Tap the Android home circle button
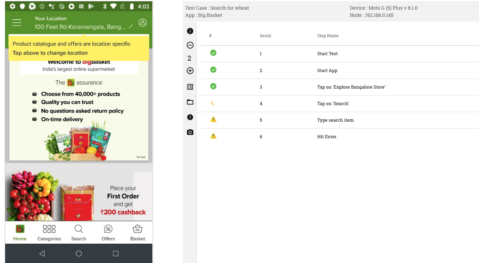 [x=79, y=253]
